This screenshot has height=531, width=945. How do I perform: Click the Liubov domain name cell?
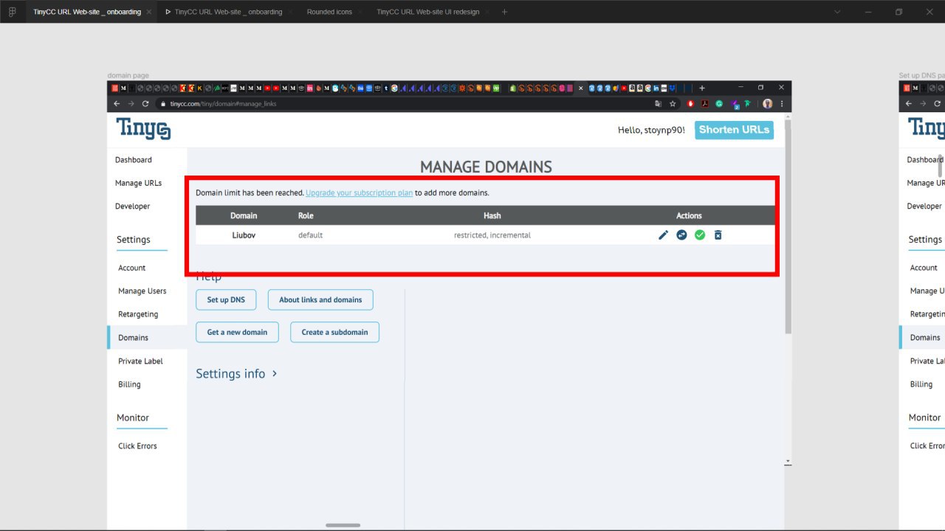point(244,235)
